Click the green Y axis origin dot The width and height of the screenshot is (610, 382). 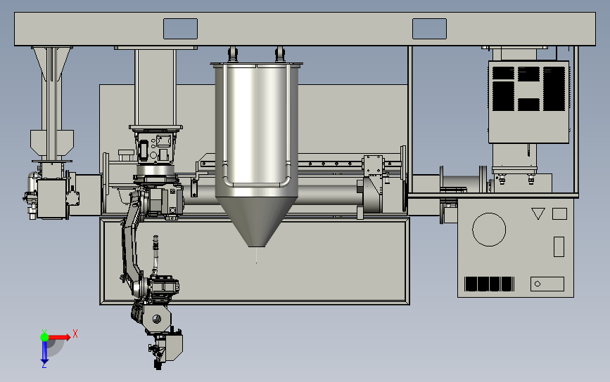point(44,337)
